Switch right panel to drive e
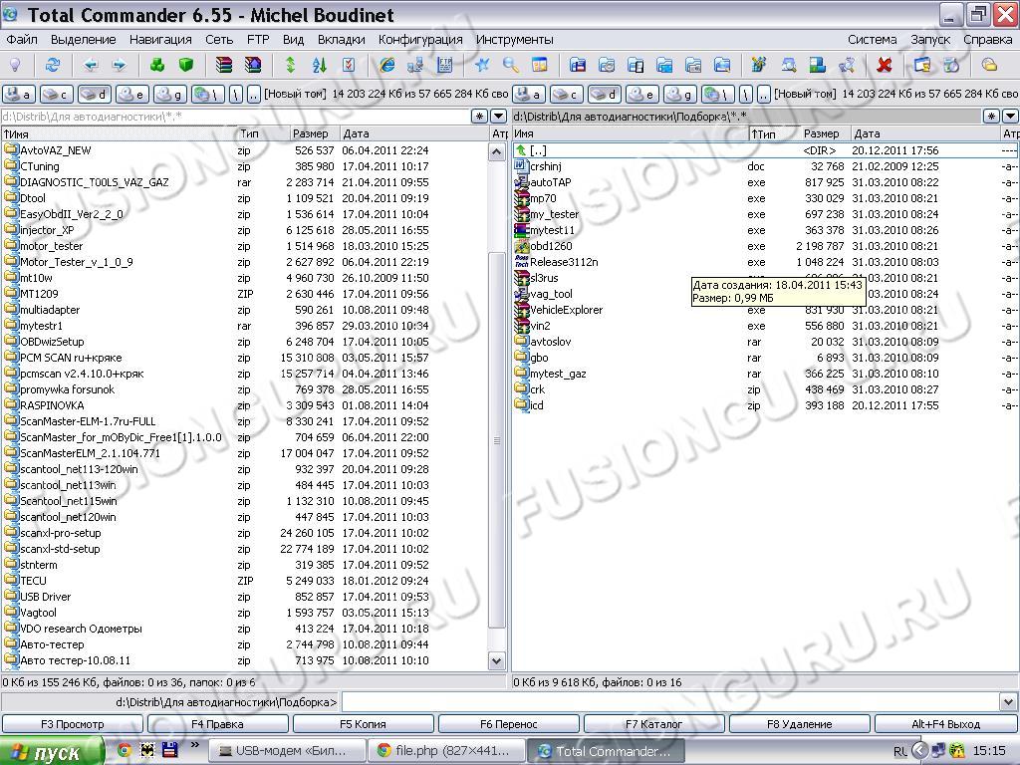Viewport: 1020px width, 765px height. pos(642,95)
